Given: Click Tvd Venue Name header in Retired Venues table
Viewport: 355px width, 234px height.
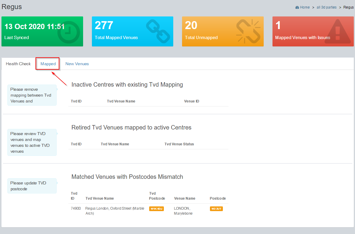Looking at the screenshot, I should 115,144.
